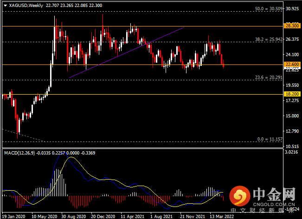This screenshot has width=302, height=219.
Task: Select the '0.0 = 11.157' Fibonacci label
Action: point(270,139)
